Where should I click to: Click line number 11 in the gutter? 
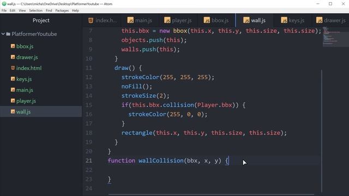[89, 68]
